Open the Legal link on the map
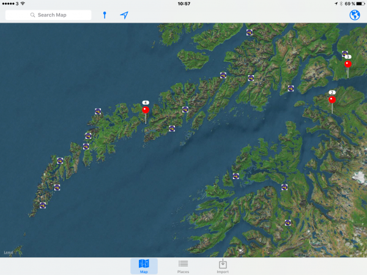367x275 pixels. click(8, 252)
